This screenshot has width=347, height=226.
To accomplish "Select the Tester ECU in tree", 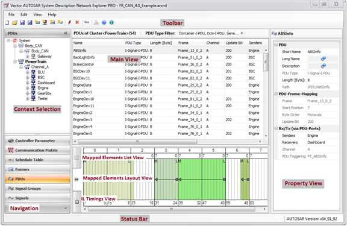I will [43, 98].
